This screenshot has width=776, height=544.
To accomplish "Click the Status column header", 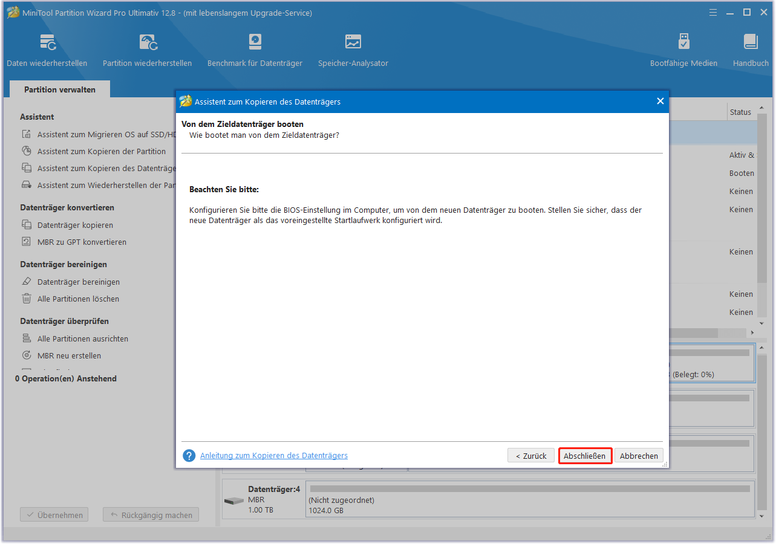I will [x=742, y=112].
